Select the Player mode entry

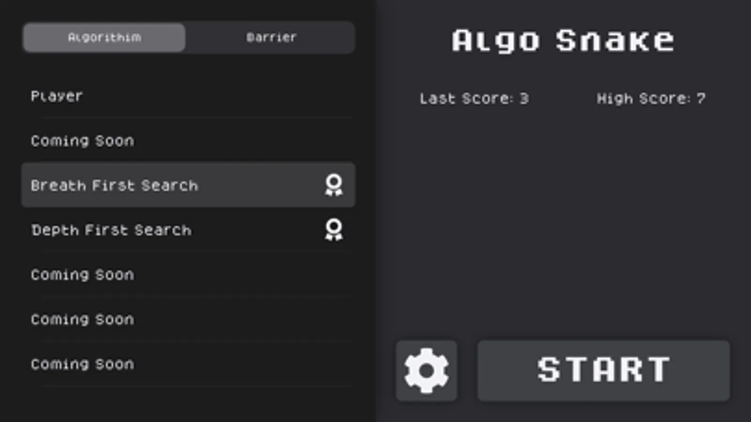tap(188, 96)
